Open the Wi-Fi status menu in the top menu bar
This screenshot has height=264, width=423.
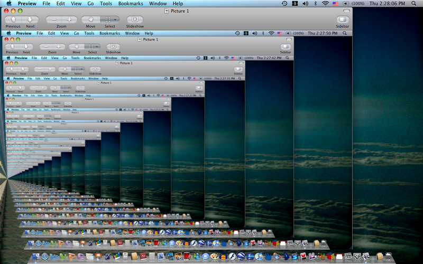click(326, 4)
